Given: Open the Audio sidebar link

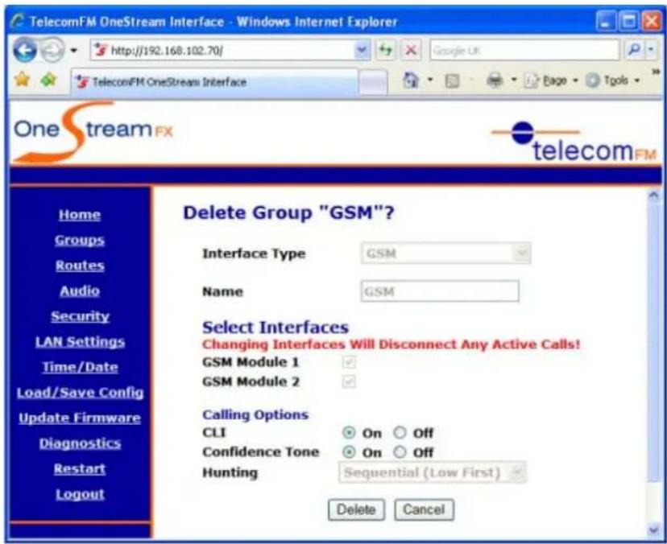Looking at the screenshot, I should [80, 291].
